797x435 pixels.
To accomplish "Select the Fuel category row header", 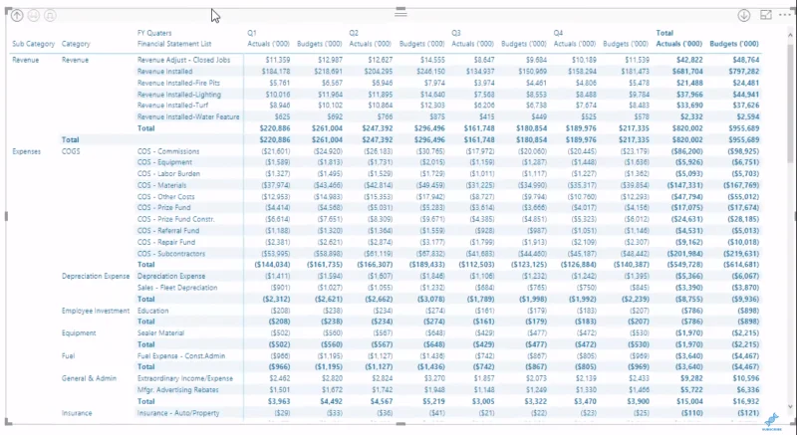I will (x=68, y=355).
